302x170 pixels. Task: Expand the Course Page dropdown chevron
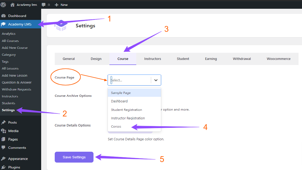coord(156,80)
